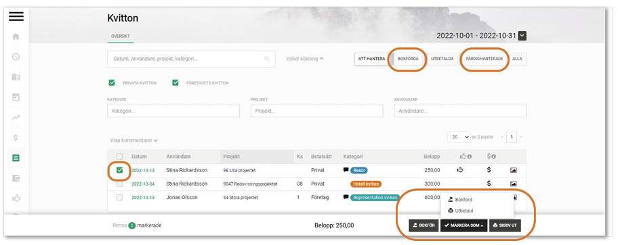Click the 54 Stora projektet cell
The image size is (618, 245).
tap(241, 197)
